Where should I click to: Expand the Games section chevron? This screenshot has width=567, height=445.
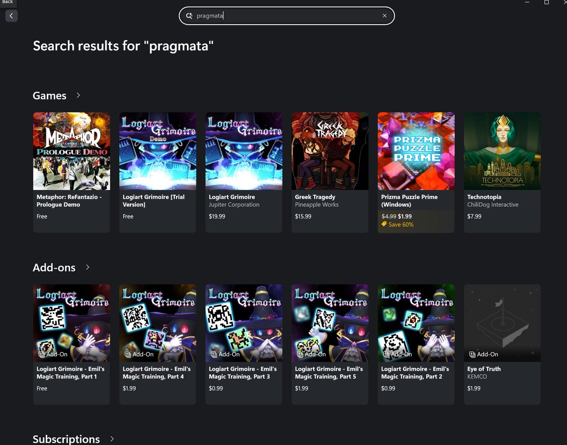coord(78,95)
